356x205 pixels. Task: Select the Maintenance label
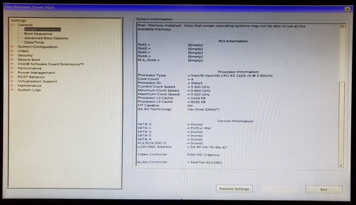click(29, 85)
